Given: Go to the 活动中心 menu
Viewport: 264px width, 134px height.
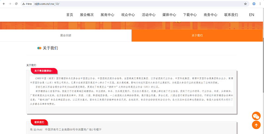Looking at the screenshot, I should point(148,15).
